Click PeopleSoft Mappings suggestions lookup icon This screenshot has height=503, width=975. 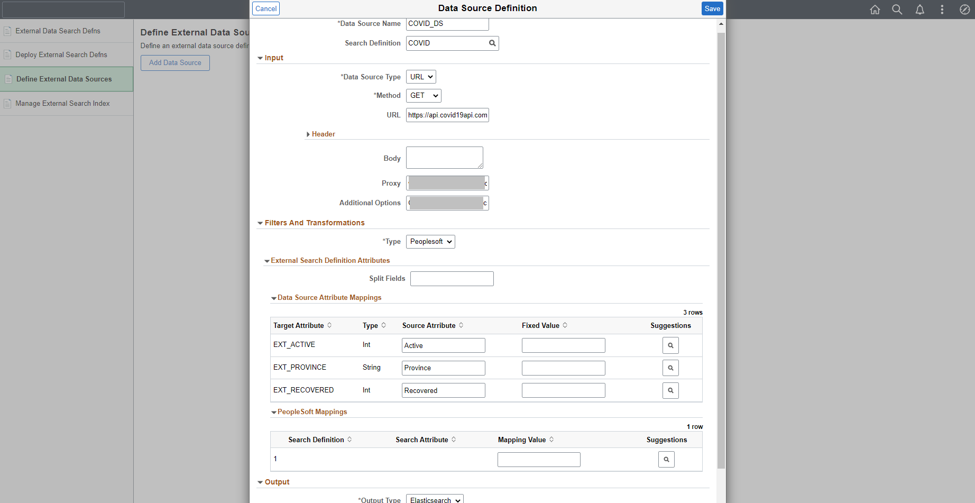tap(666, 460)
